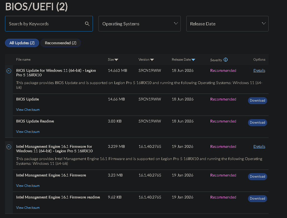Click the Severity info icon

tap(225, 60)
